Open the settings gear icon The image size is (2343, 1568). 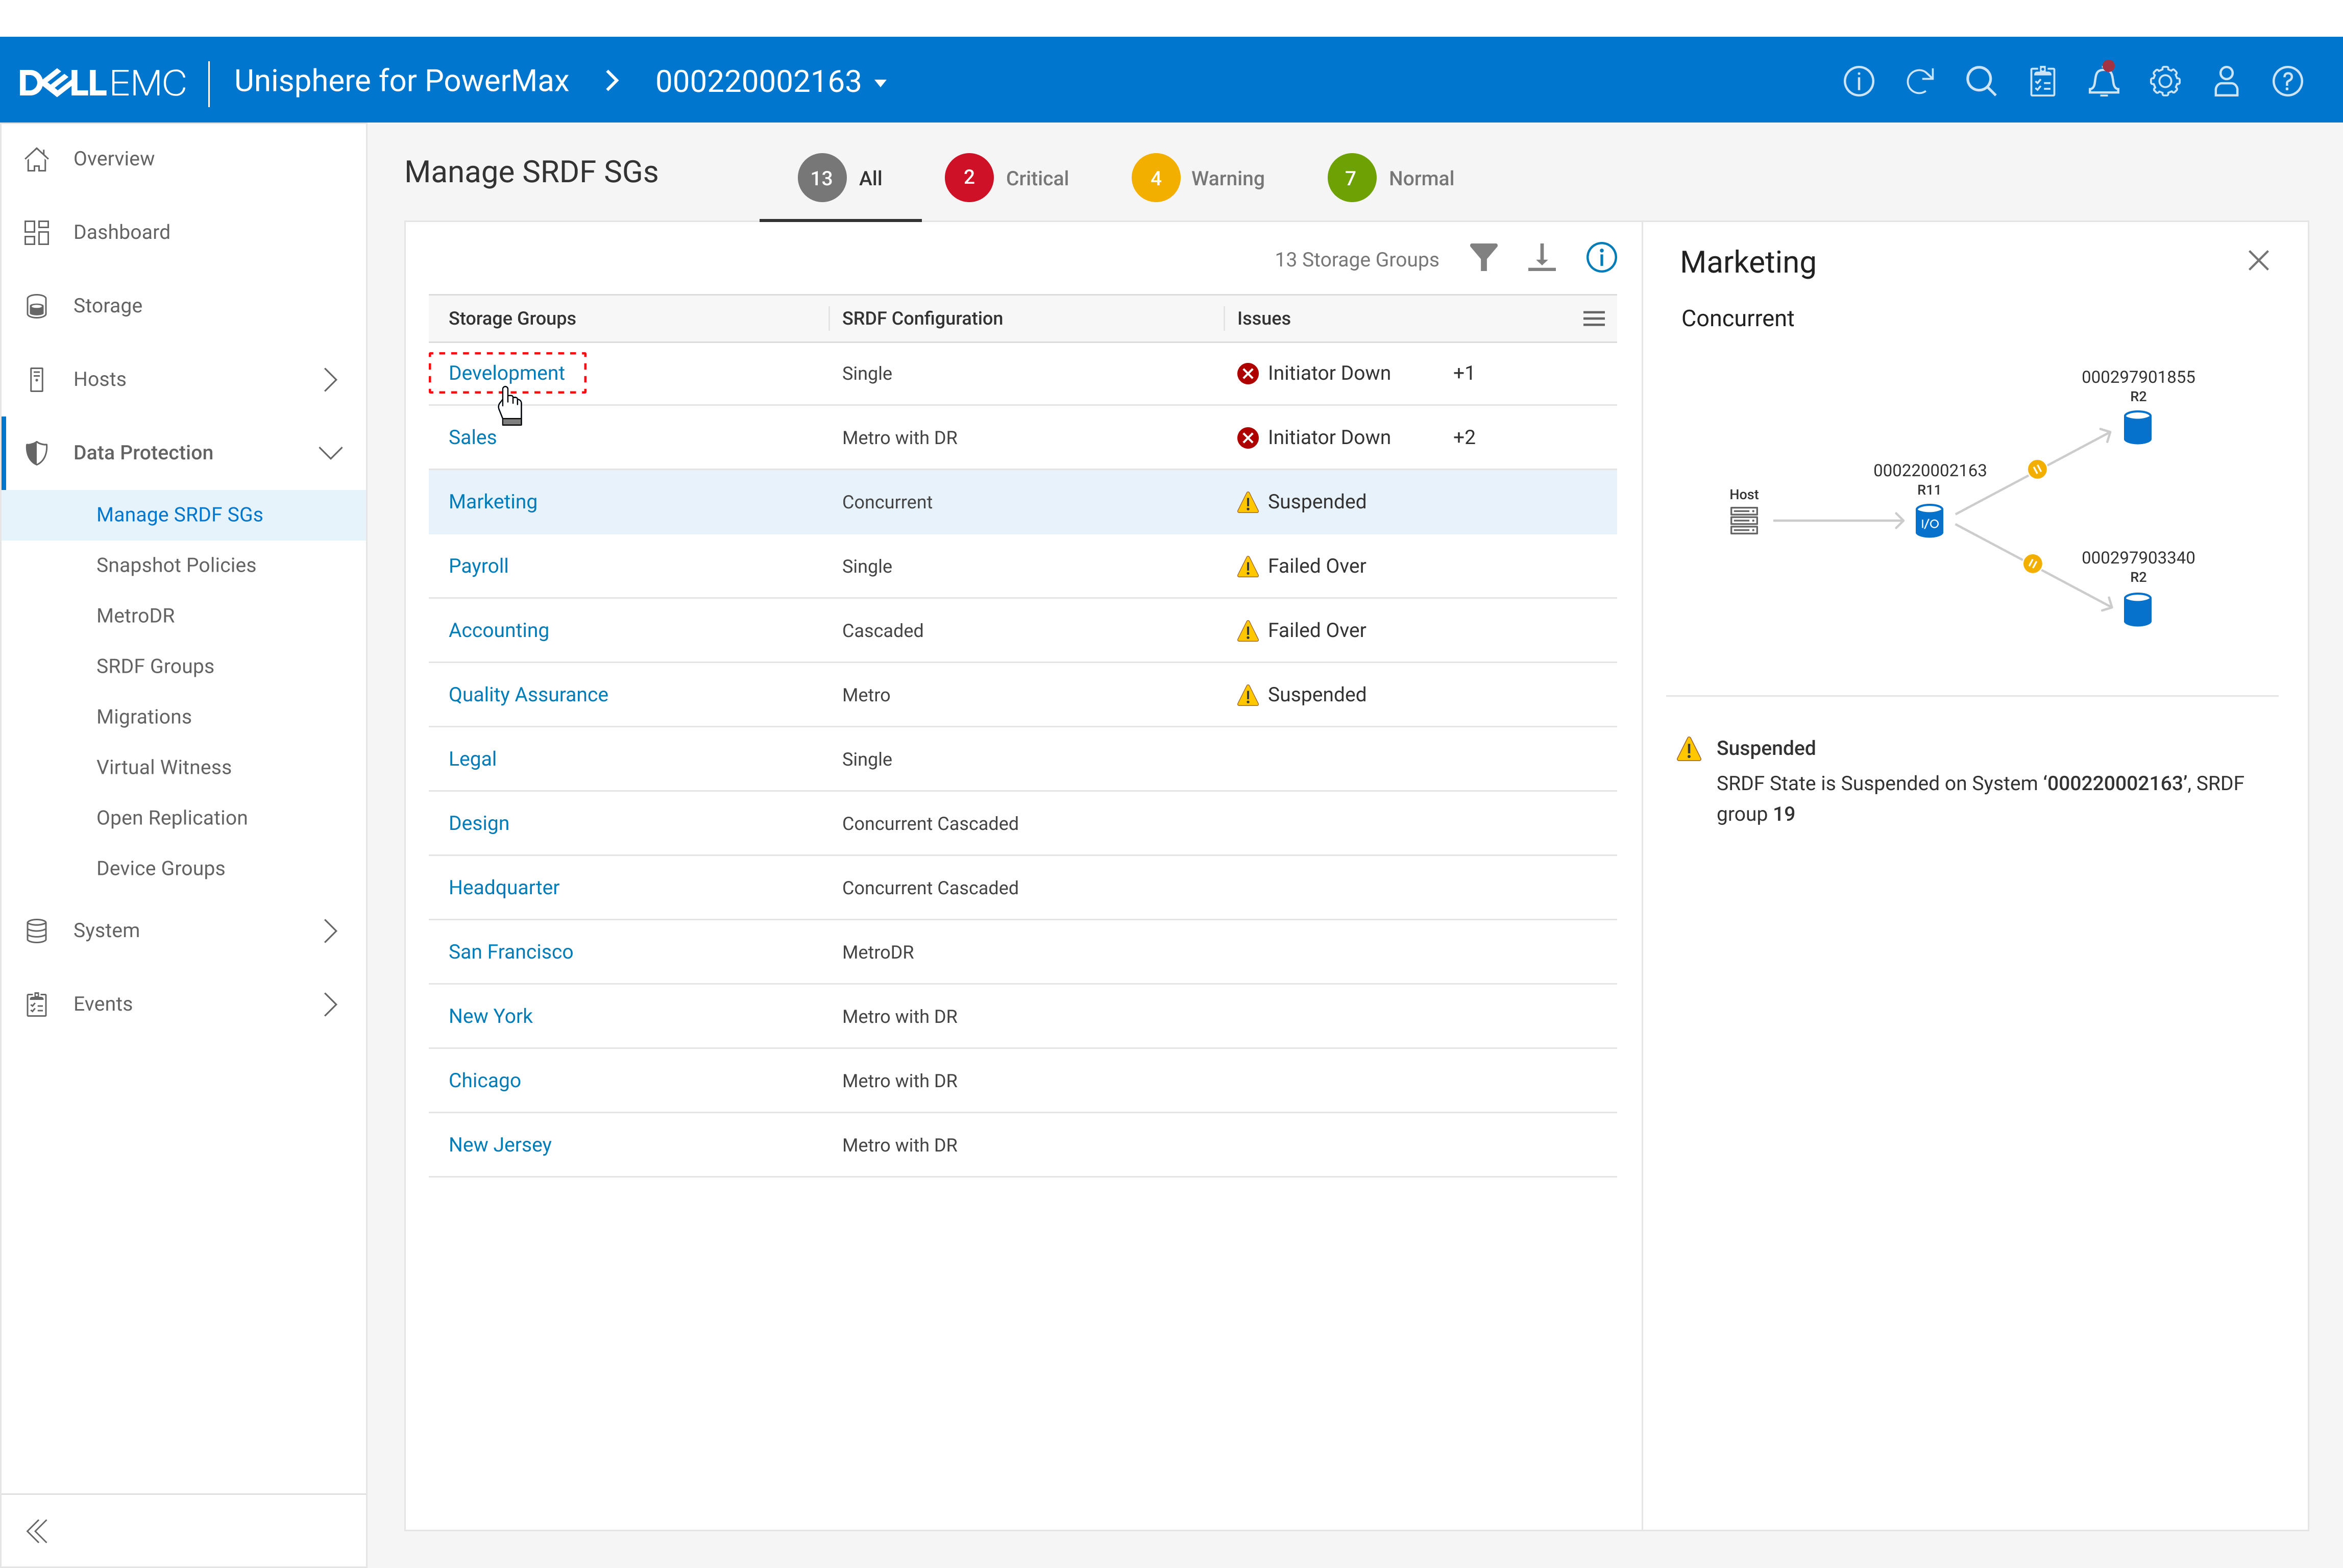tap(2164, 81)
